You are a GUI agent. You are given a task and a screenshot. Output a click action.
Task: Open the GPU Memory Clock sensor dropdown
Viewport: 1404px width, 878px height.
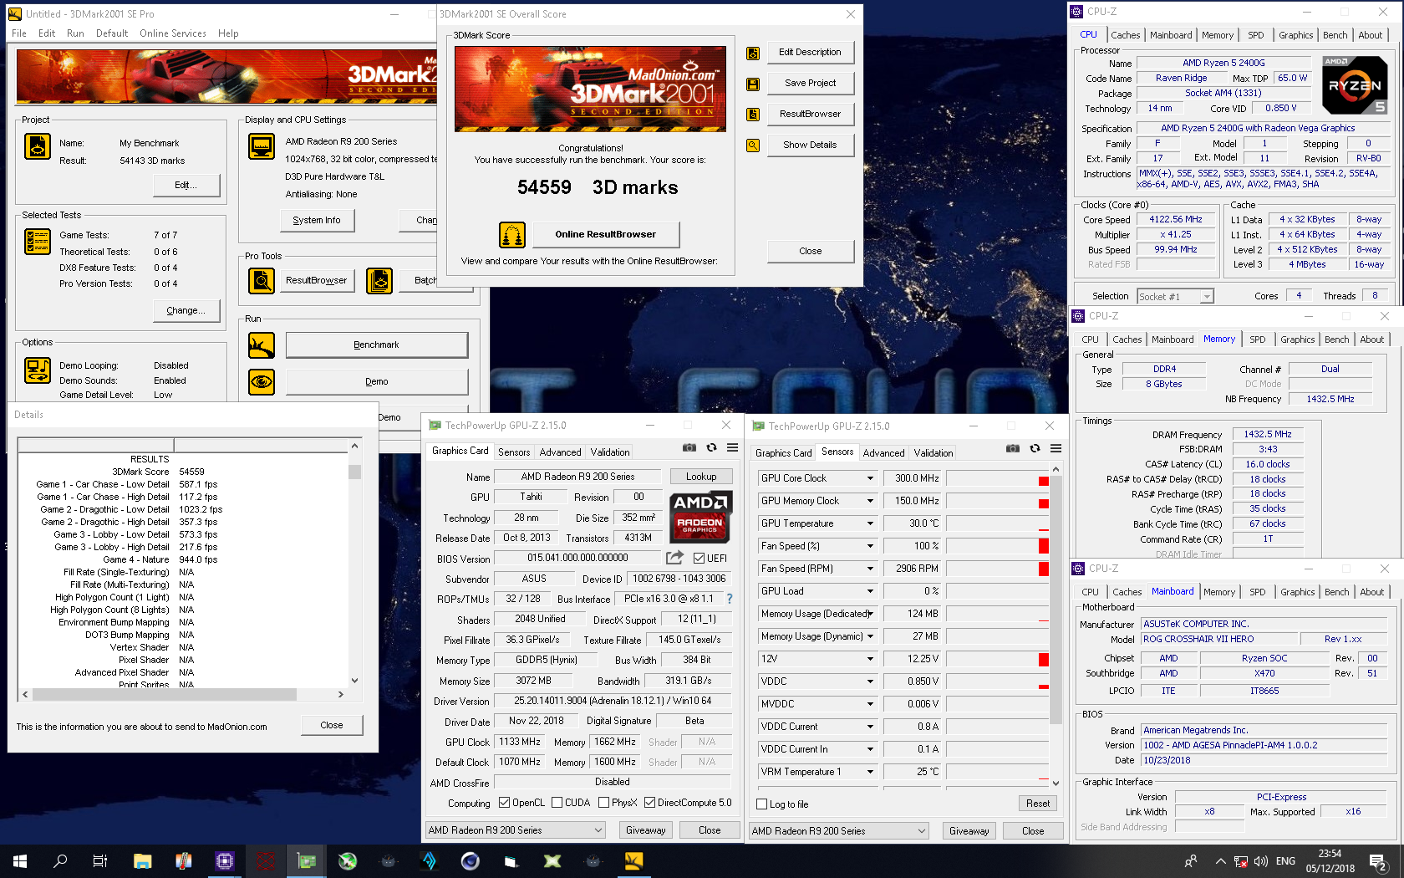point(870,501)
